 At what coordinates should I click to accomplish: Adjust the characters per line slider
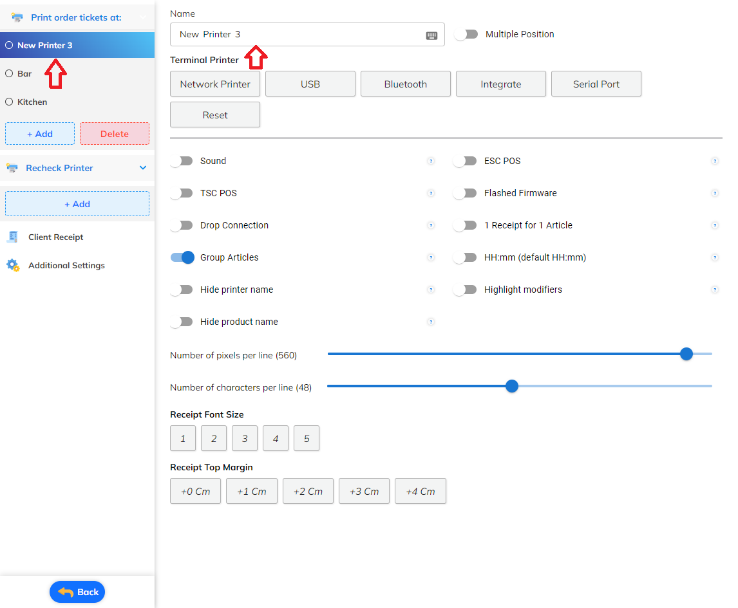click(x=511, y=387)
